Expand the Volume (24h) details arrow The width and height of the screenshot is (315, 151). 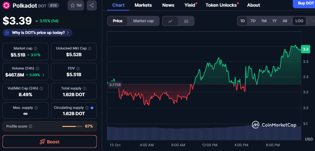click(43, 75)
